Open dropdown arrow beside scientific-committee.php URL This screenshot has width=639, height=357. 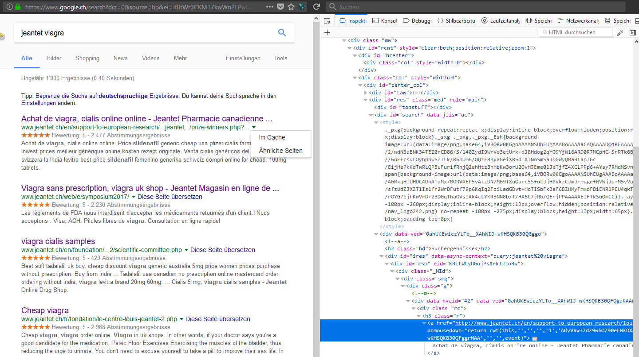[186, 250]
